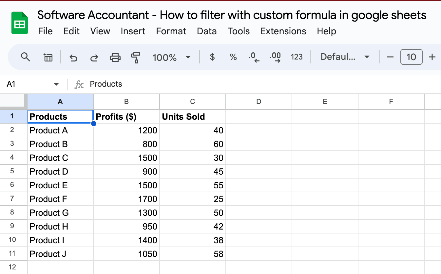Open the Data menu
This screenshot has height=274, width=441.
[207, 31]
